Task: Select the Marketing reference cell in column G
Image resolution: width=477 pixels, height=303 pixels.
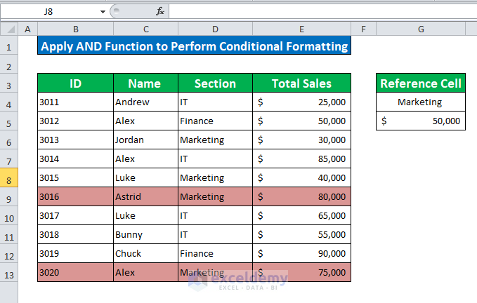Action: click(420, 102)
